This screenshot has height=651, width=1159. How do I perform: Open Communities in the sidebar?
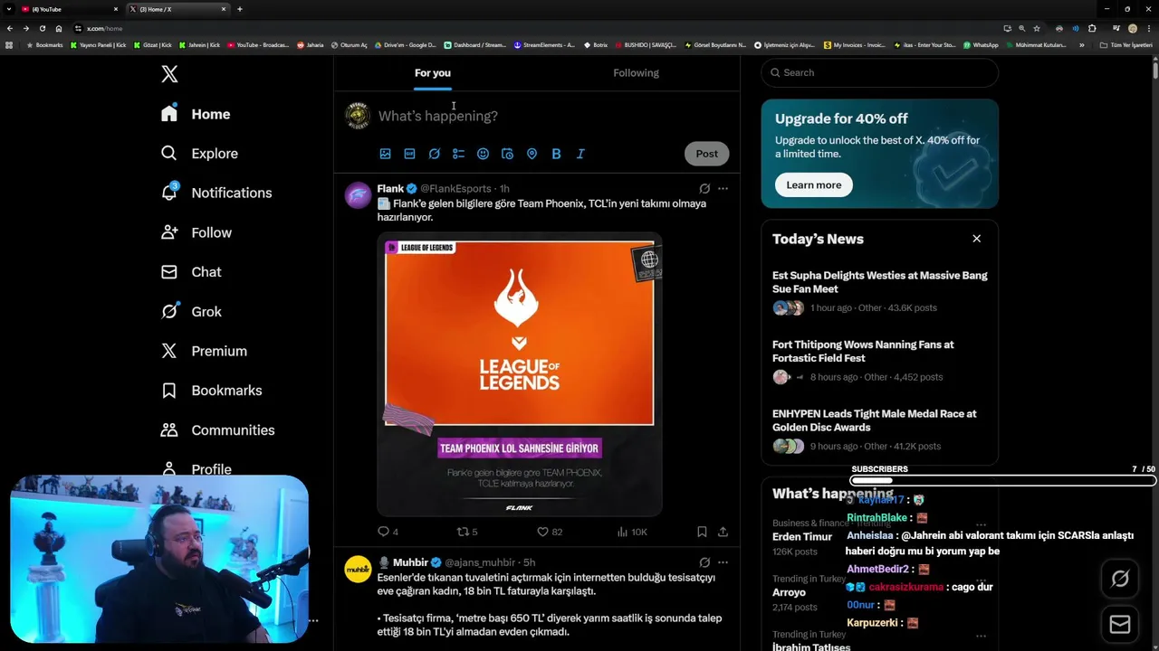217,430
